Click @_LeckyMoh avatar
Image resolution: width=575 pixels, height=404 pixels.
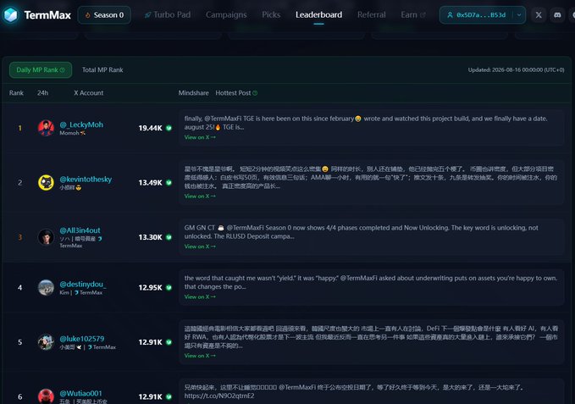[x=46, y=128]
